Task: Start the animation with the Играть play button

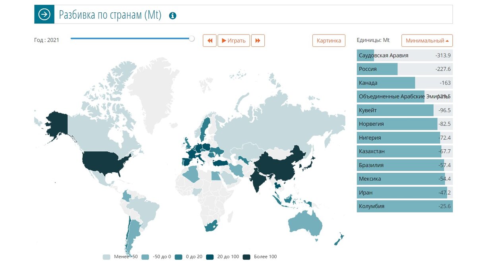Action: (x=234, y=40)
